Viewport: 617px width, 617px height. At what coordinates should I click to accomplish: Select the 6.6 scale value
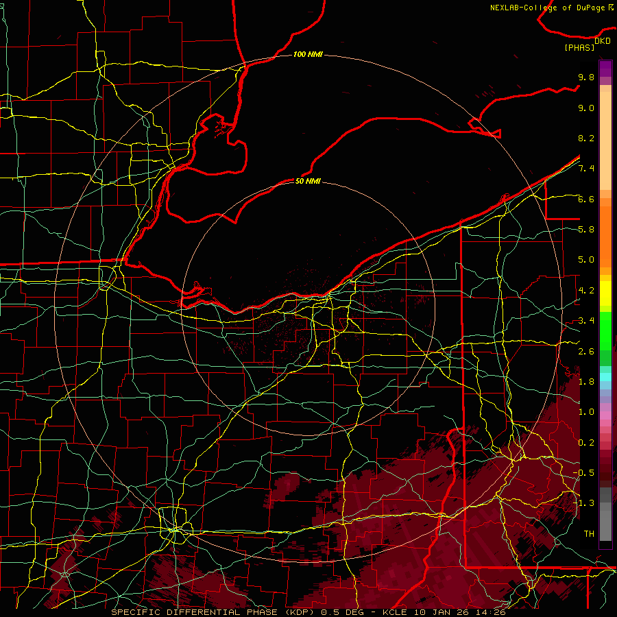[x=586, y=199]
